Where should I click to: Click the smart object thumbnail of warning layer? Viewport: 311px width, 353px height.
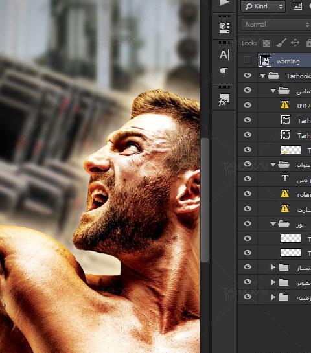tap(265, 60)
